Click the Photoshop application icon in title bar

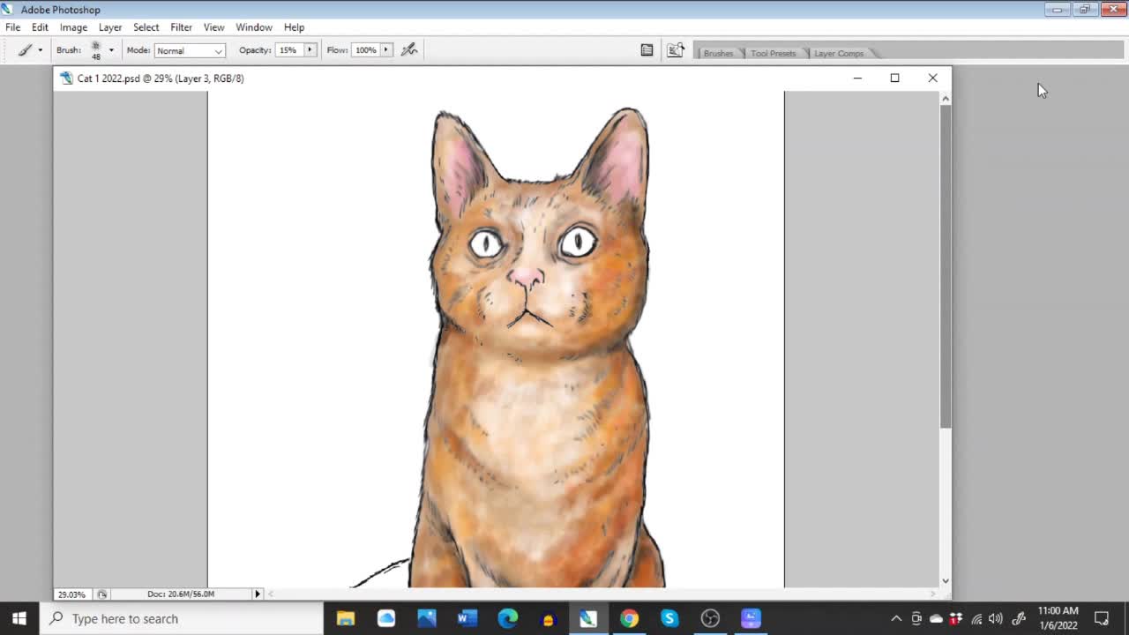(9, 10)
